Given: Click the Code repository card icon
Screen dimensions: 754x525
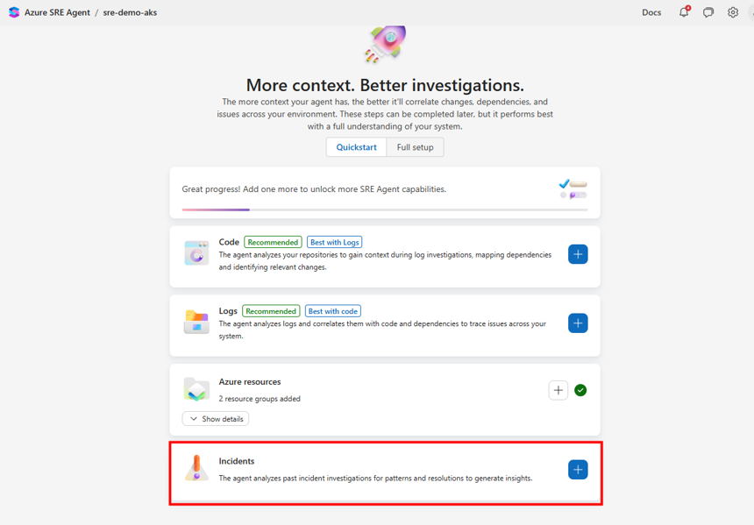Looking at the screenshot, I should click(x=196, y=253).
